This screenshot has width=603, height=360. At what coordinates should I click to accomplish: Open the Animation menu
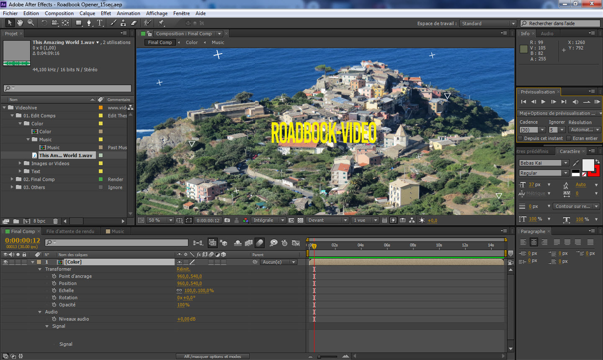tap(128, 13)
